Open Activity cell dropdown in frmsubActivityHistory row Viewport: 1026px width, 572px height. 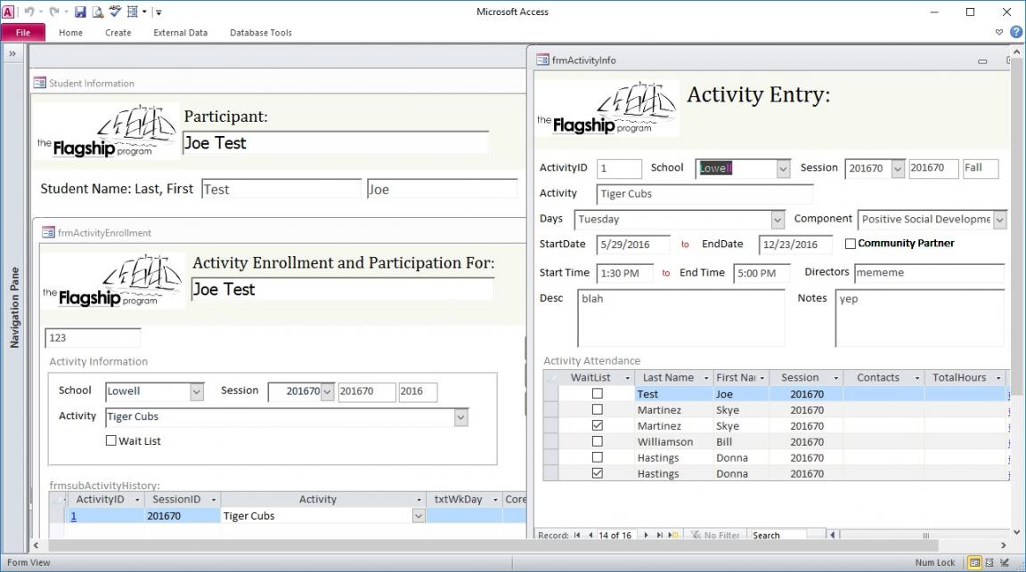[418, 516]
